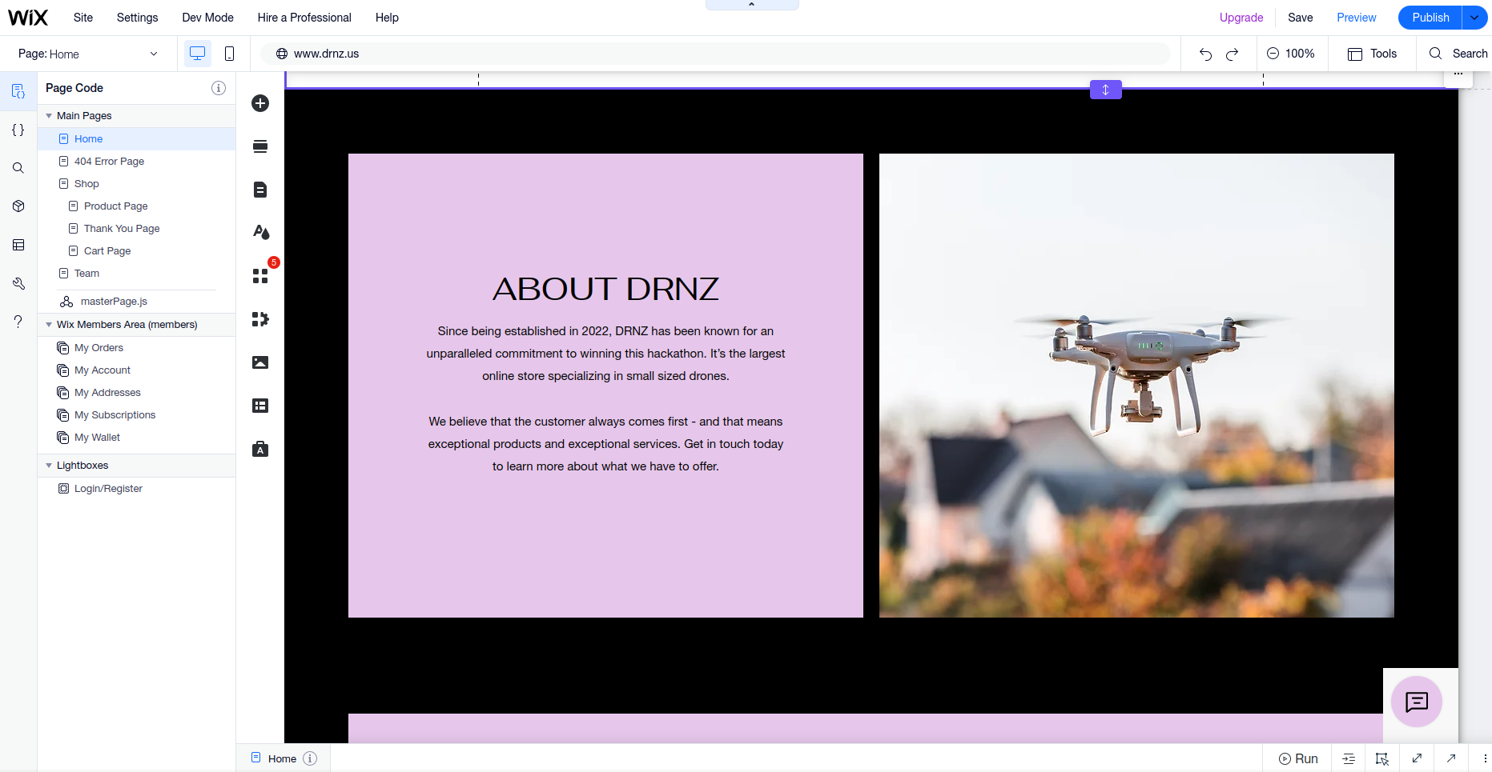Open the code search magnifier in sidebar

click(18, 168)
